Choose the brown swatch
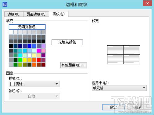Viewport: 154px width, 115px height. pos(39,65)
